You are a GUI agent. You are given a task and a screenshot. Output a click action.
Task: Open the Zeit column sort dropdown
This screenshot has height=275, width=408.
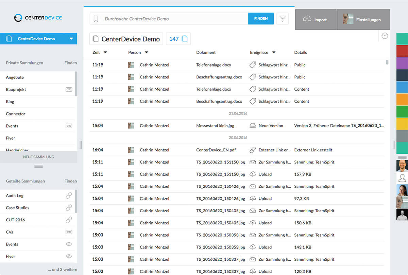105,52
